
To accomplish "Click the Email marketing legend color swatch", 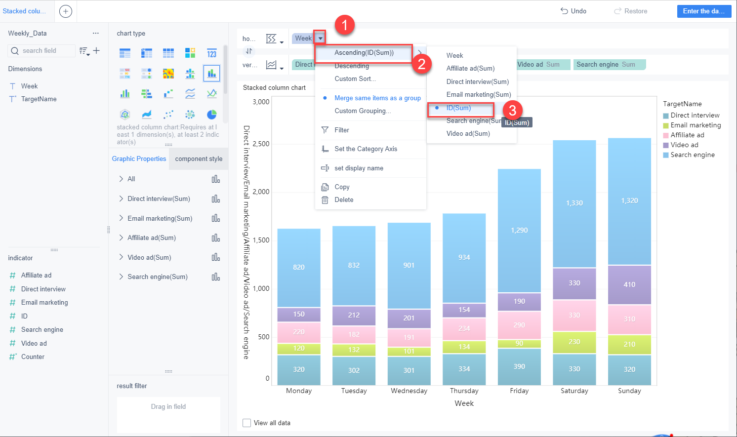I will 666,125.
